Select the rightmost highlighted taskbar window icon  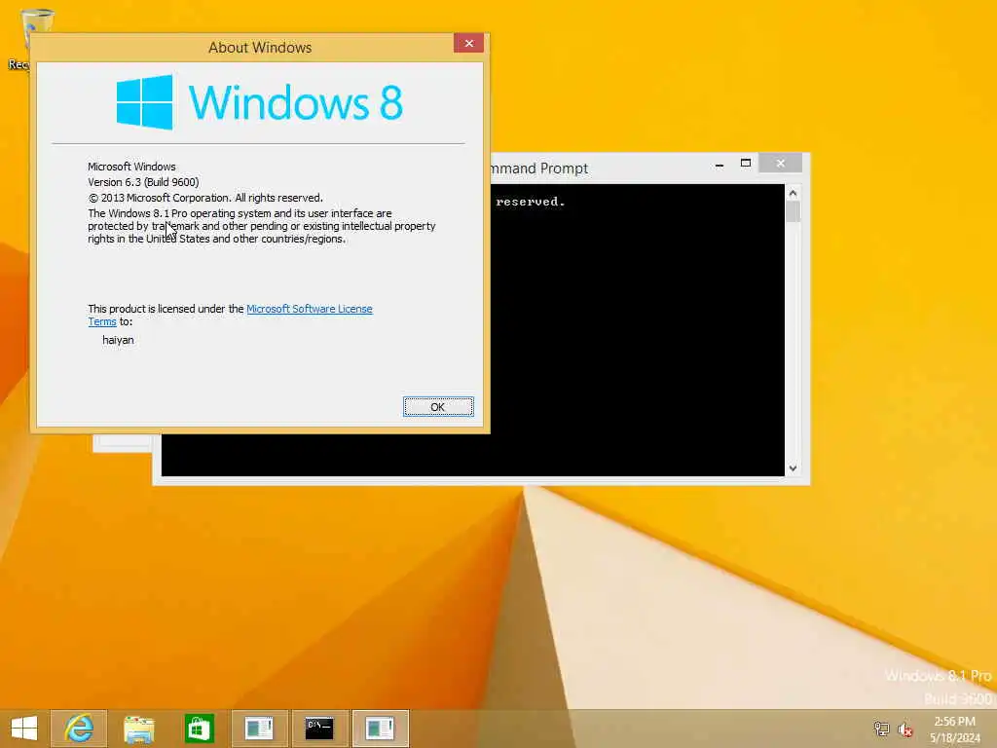pos(380,729)
